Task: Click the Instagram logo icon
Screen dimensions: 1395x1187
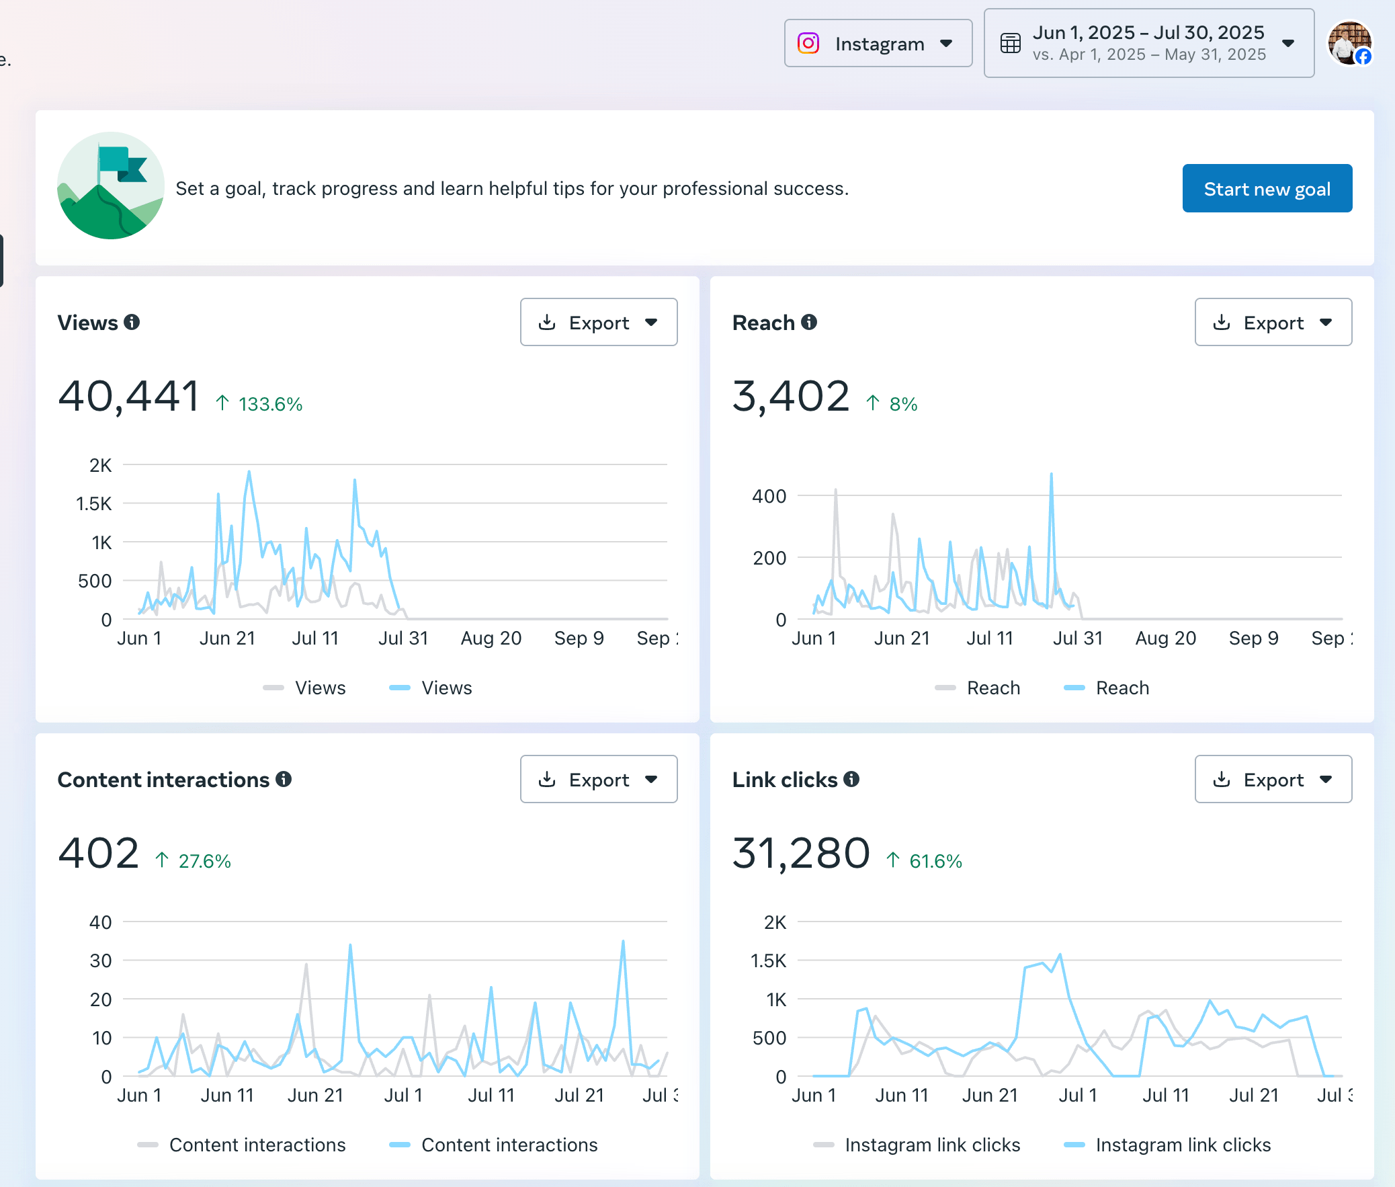Action: click(808, 43)
